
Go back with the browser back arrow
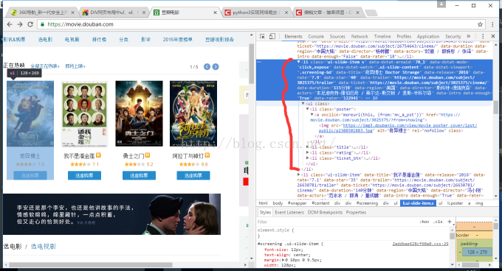[10, 24]
